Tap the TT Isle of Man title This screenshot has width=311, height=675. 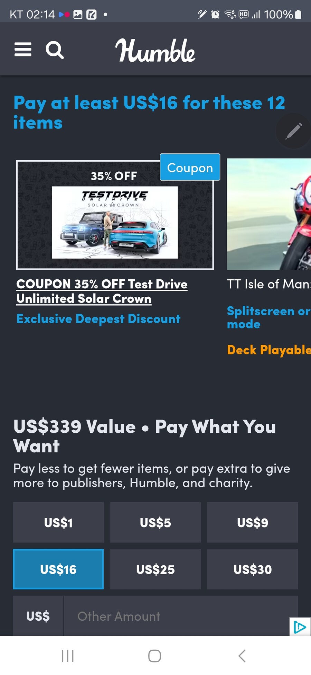(x=269, y=284)
